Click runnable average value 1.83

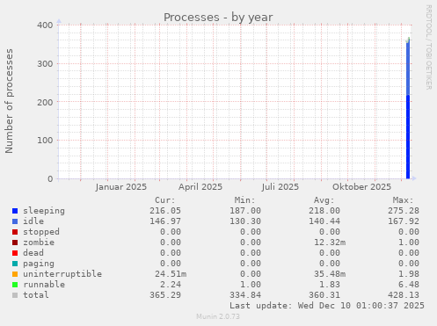click(x=330, y=285)
